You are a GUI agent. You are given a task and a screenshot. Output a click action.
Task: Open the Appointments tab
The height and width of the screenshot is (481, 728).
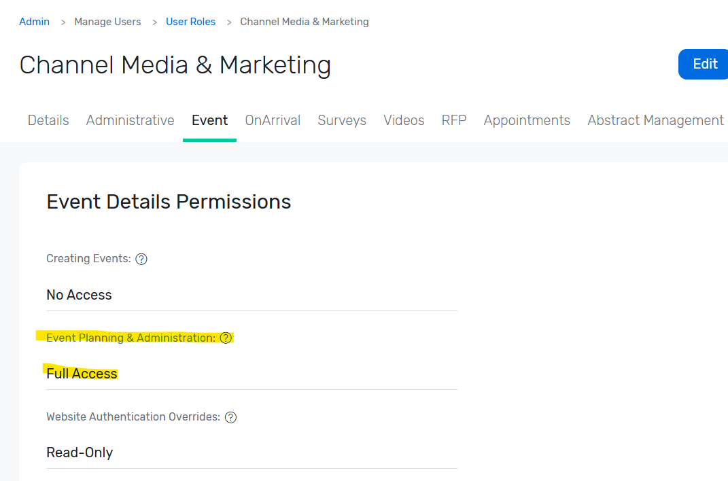527,120
